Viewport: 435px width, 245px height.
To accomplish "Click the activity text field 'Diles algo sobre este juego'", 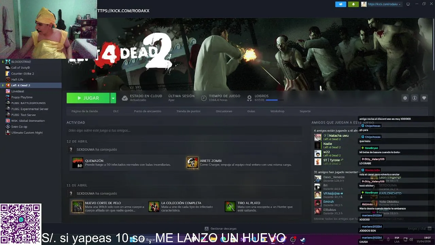I will [184, 130].
